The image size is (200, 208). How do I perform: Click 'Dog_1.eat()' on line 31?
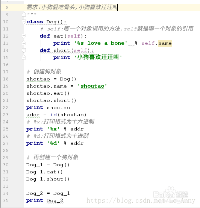coord(44,172)
